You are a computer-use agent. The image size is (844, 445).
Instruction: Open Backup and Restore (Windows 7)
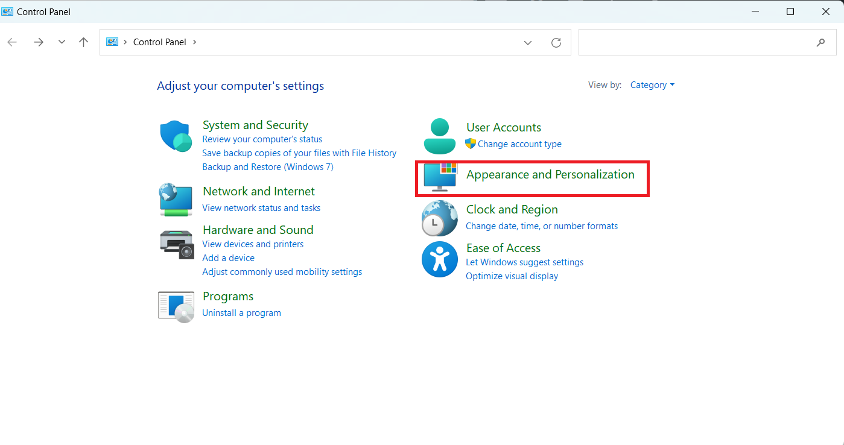click(268, 167)
